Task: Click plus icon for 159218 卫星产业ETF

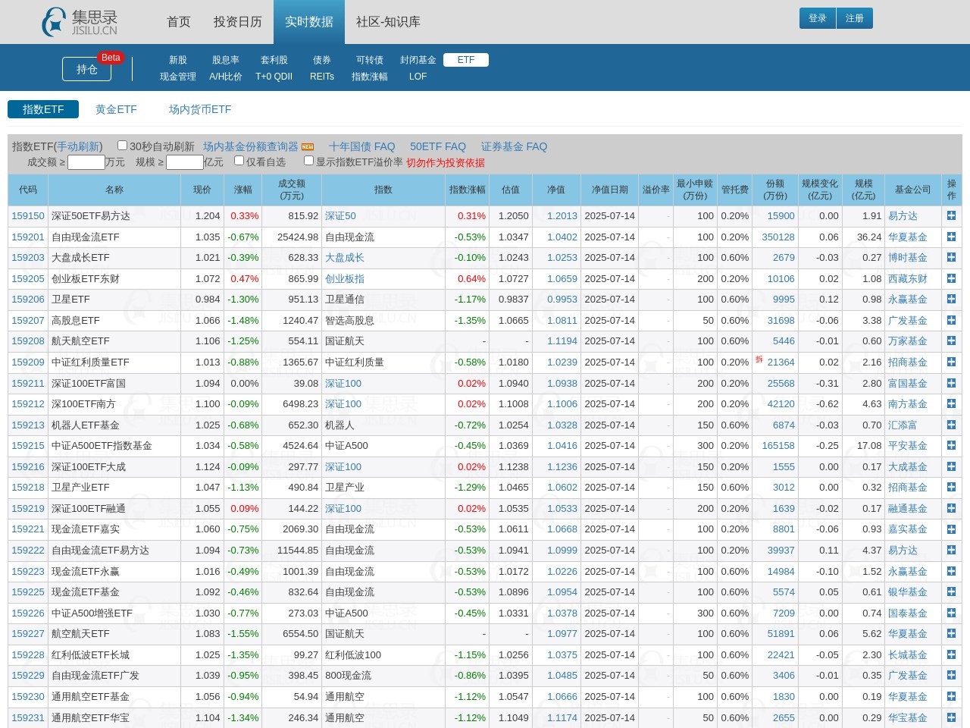Action: pyautogui.click(x=951, y=488)
